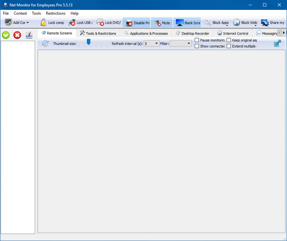Mute remote computers with the Mute icon
287x241 pixels.
pos(157,22)
